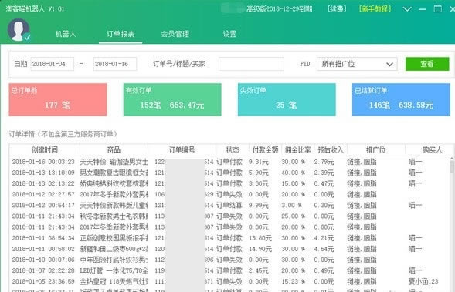Click the red 总订单数 summary card

pyautogui.click(x=58, y=99)
